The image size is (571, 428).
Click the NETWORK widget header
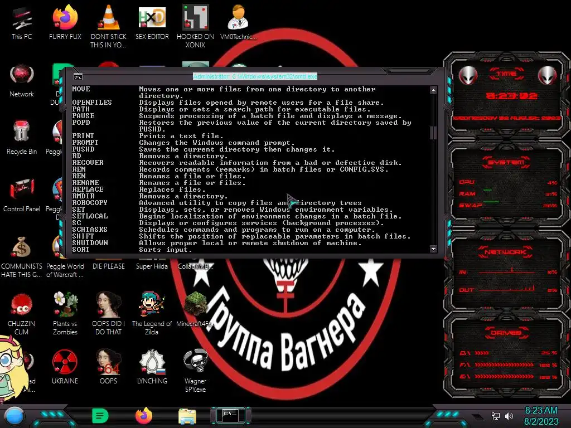point(506,252)
